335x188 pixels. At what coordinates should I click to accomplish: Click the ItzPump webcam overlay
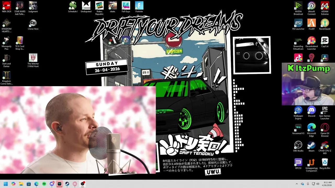pos(308,84)
